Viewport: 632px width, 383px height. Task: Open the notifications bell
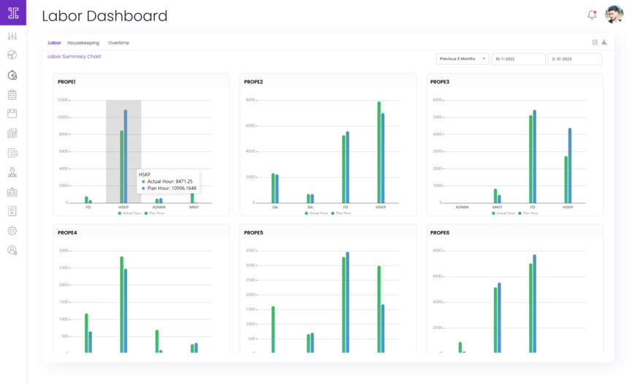click(592, 15)
